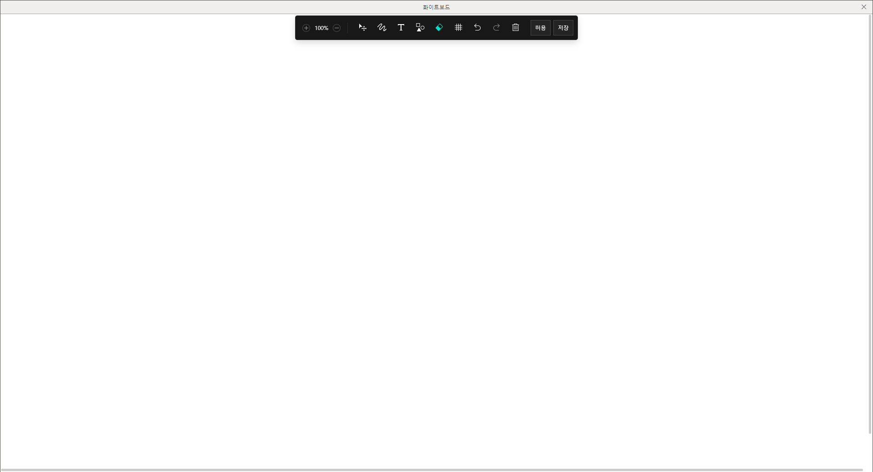Zoom in with the plus icon
The height and width of the screenshot is (472, 873).
306,28
